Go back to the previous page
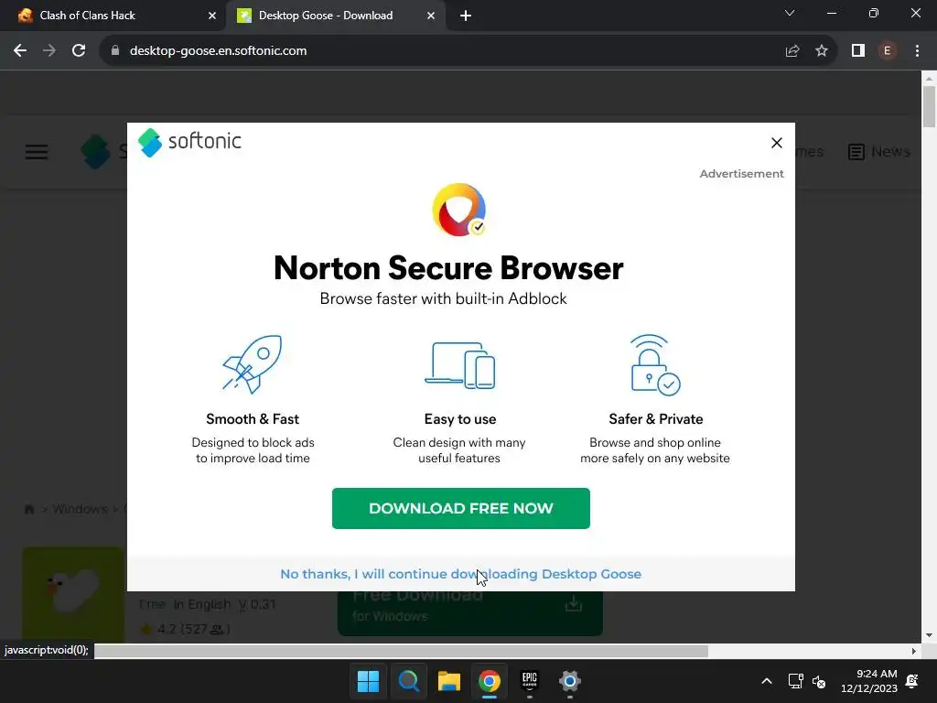This screenshot has width=937, height=703. tap(20, 51)
